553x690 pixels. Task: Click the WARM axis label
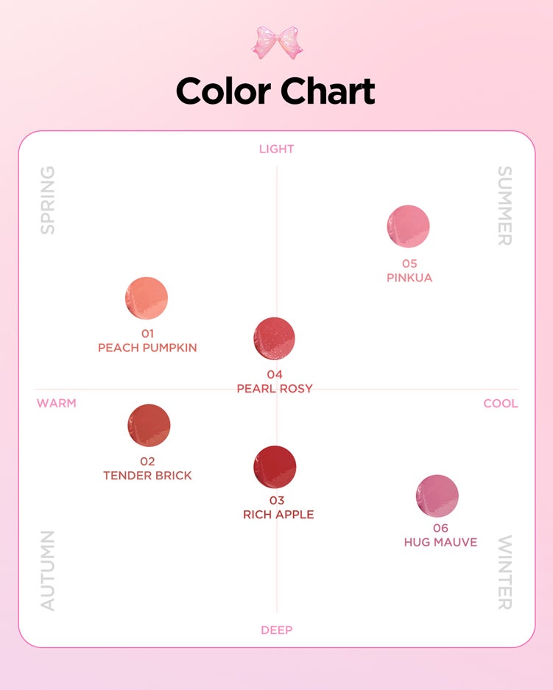(57, 404)
